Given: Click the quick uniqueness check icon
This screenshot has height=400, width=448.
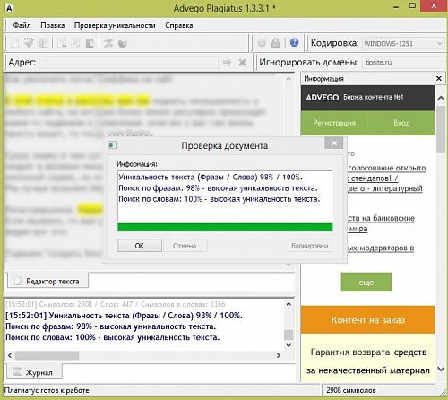Looking at the screenshot, I should (x=108, y=43).
